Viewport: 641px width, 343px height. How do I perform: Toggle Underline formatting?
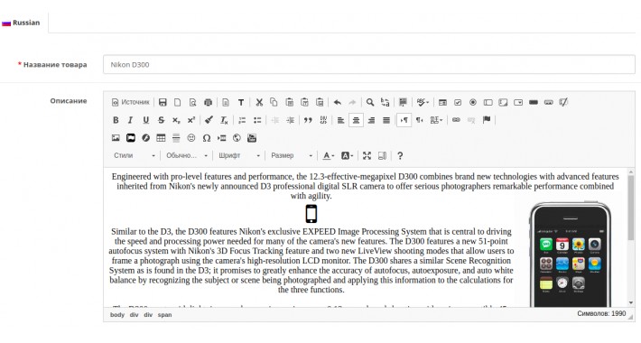coord(145,120)
